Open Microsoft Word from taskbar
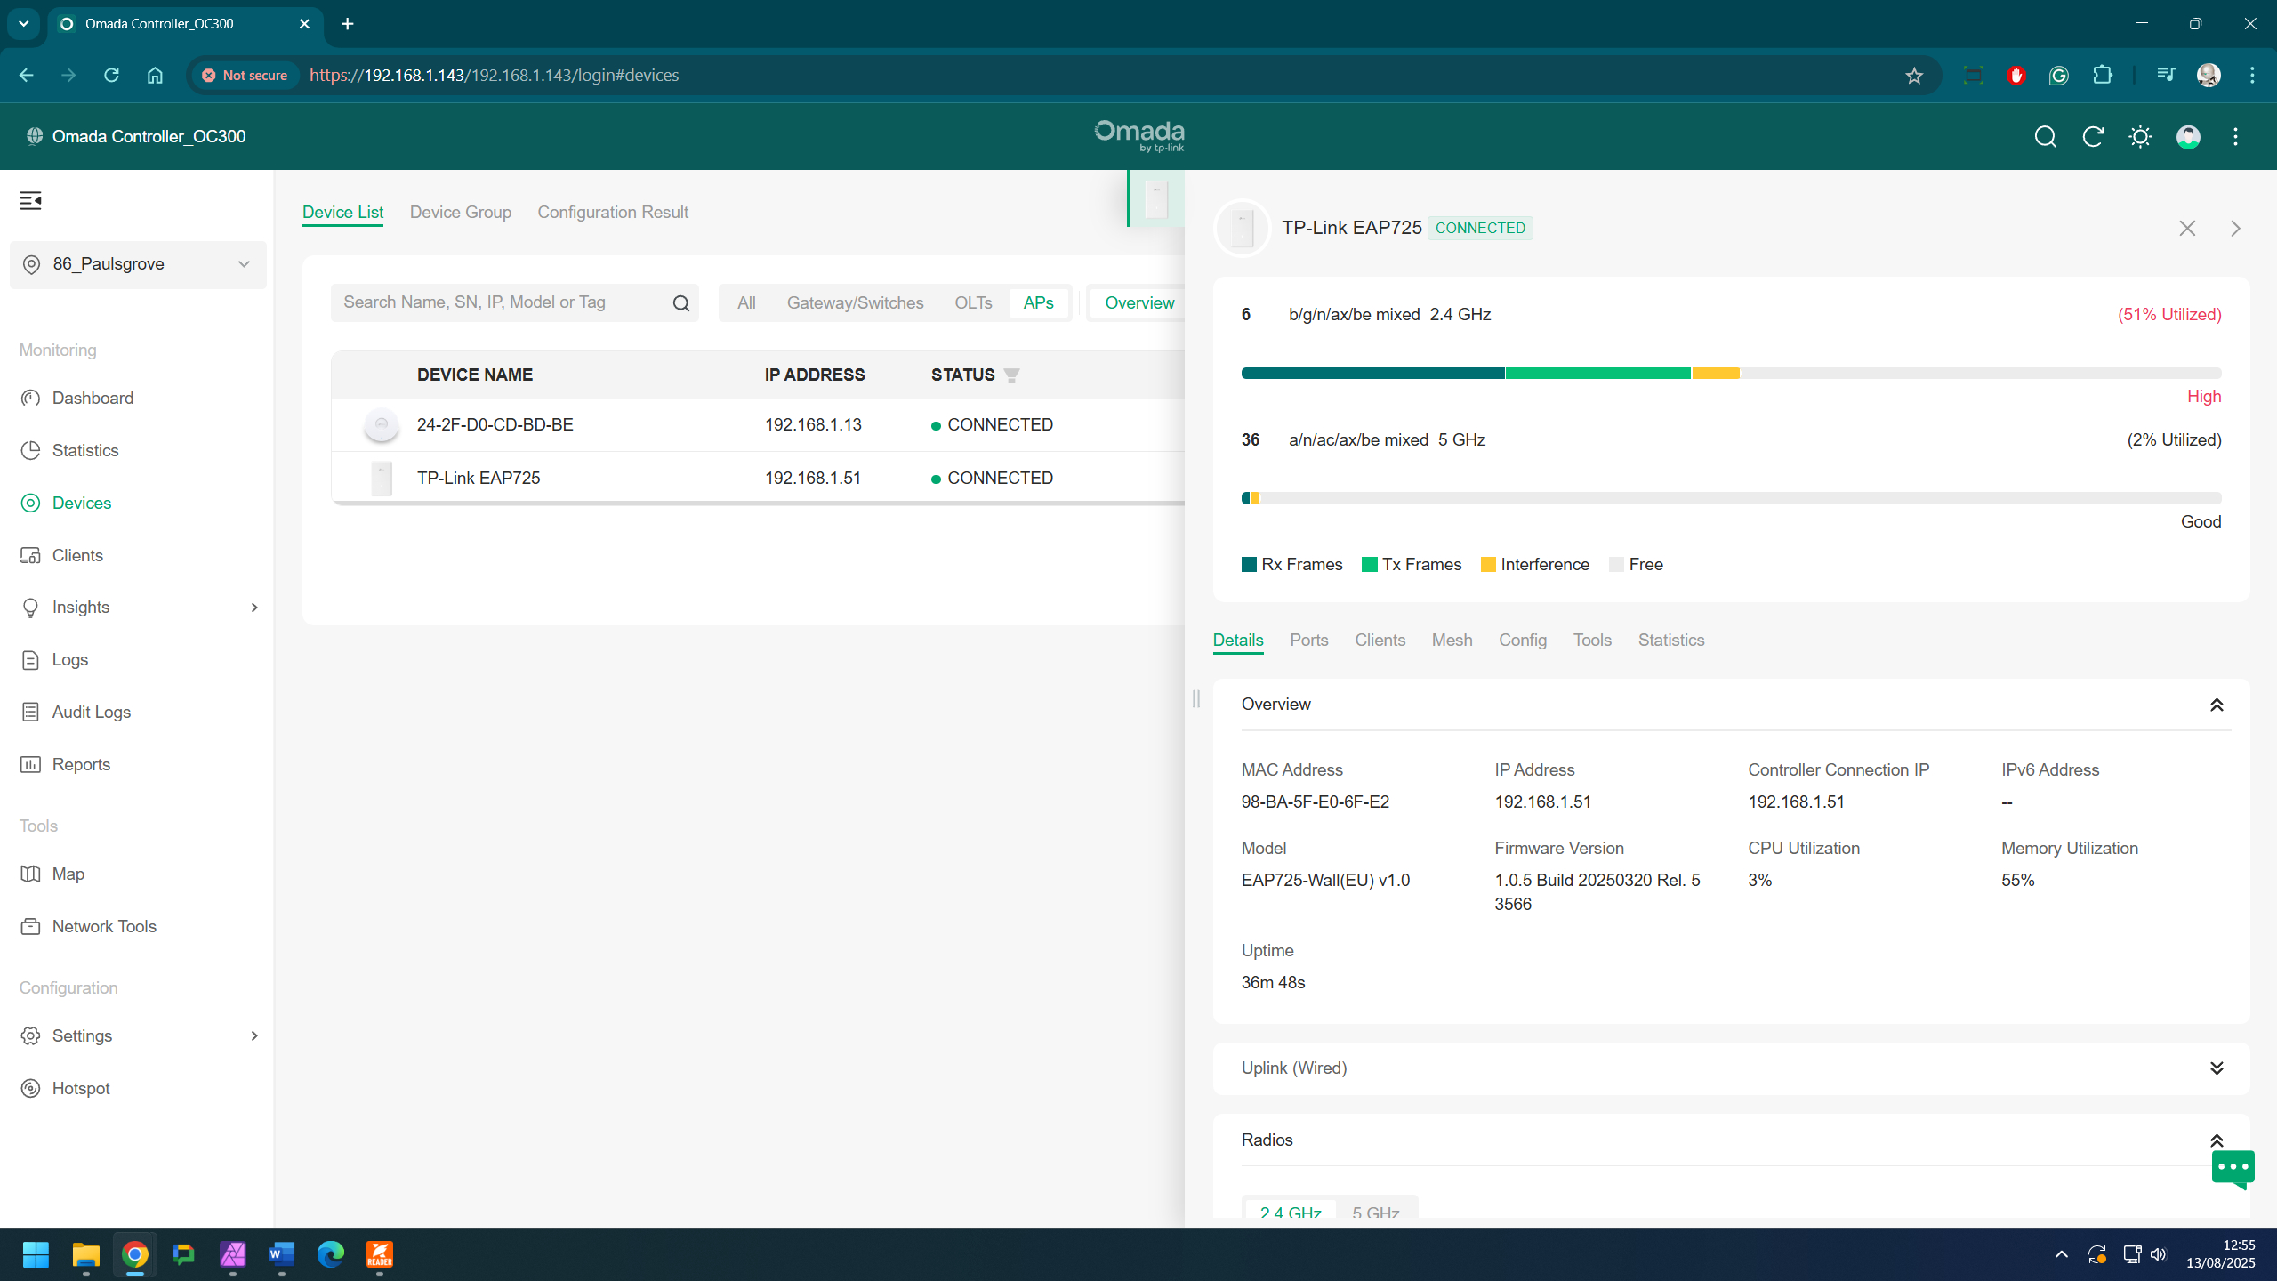Screen dimensions: 2277x1281 point(281,1254)
